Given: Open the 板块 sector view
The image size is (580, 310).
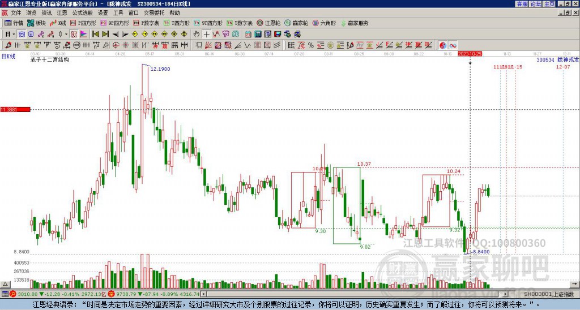Looking at the screenshot, I should [37, 23].
